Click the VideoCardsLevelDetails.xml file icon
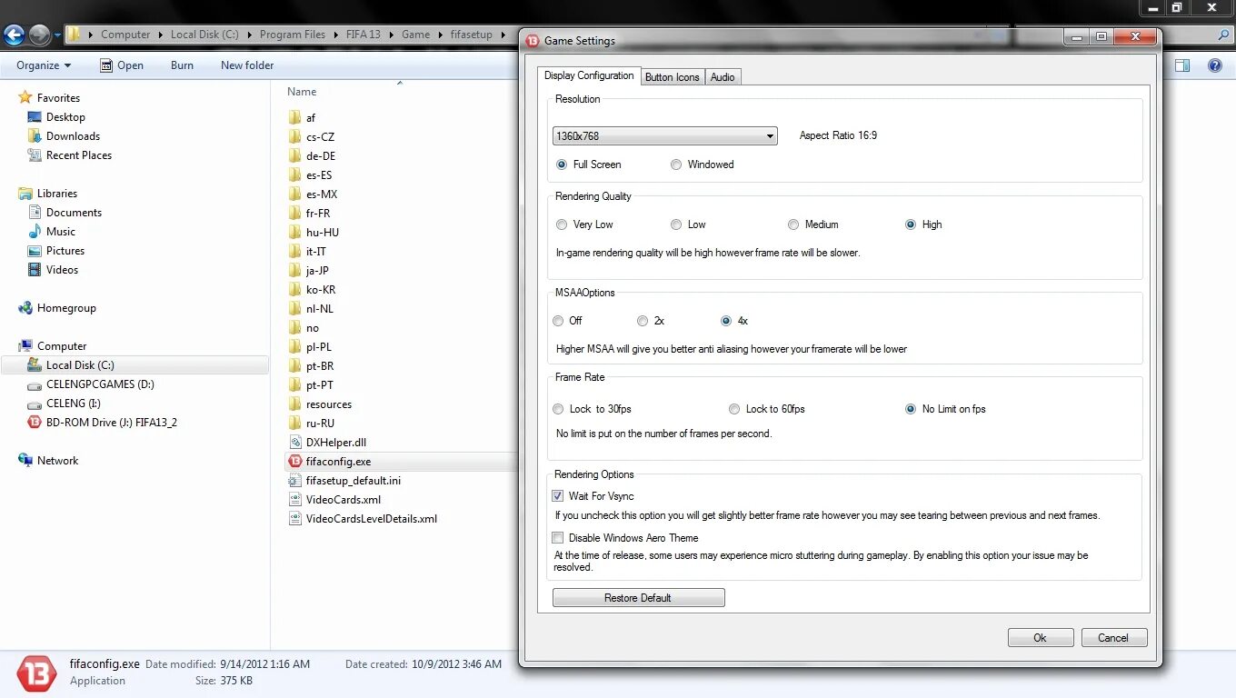Screen dimensions: 1236x698 pyautogui.click(x=294, y=519)
